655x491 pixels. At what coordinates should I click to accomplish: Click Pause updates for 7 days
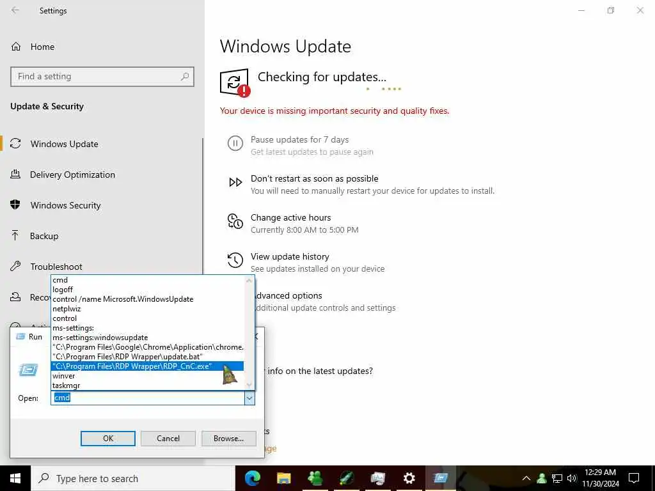coord(299,139)
